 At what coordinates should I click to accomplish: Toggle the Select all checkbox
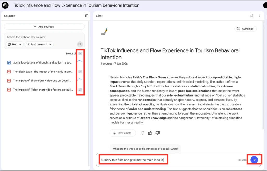point(80,54)
